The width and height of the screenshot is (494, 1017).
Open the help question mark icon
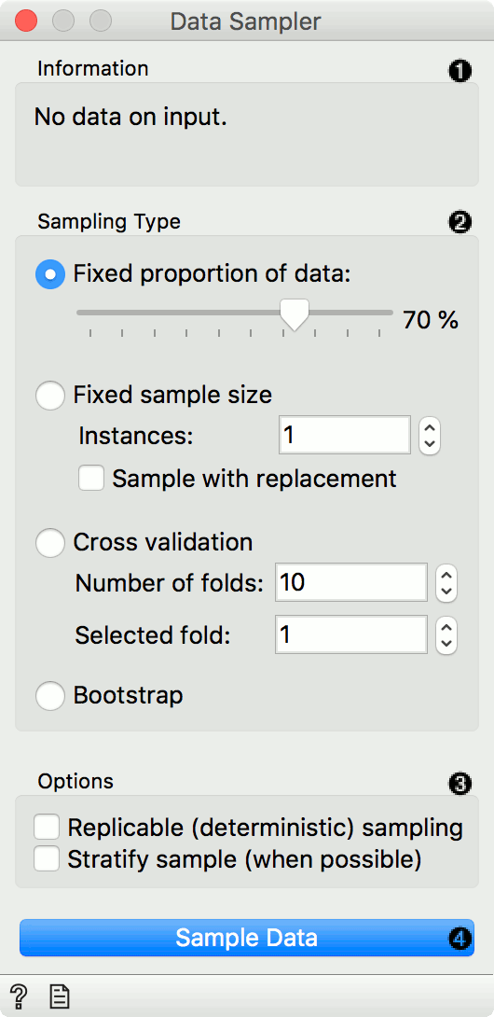[20, 995]
